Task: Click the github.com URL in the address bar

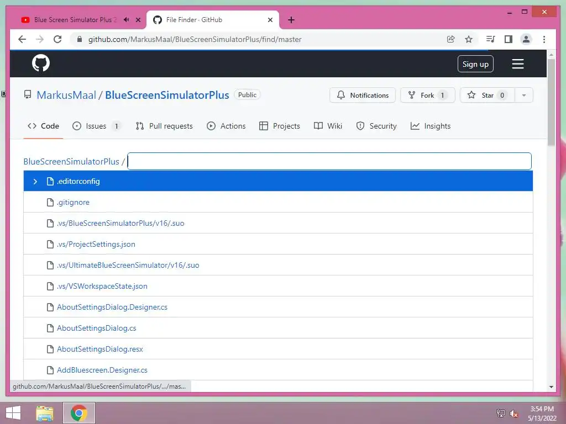Action: 195,39
